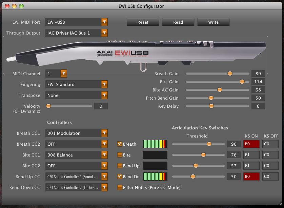Click the Bend Up level meter
Screen dimensions: 284x208
155,166
